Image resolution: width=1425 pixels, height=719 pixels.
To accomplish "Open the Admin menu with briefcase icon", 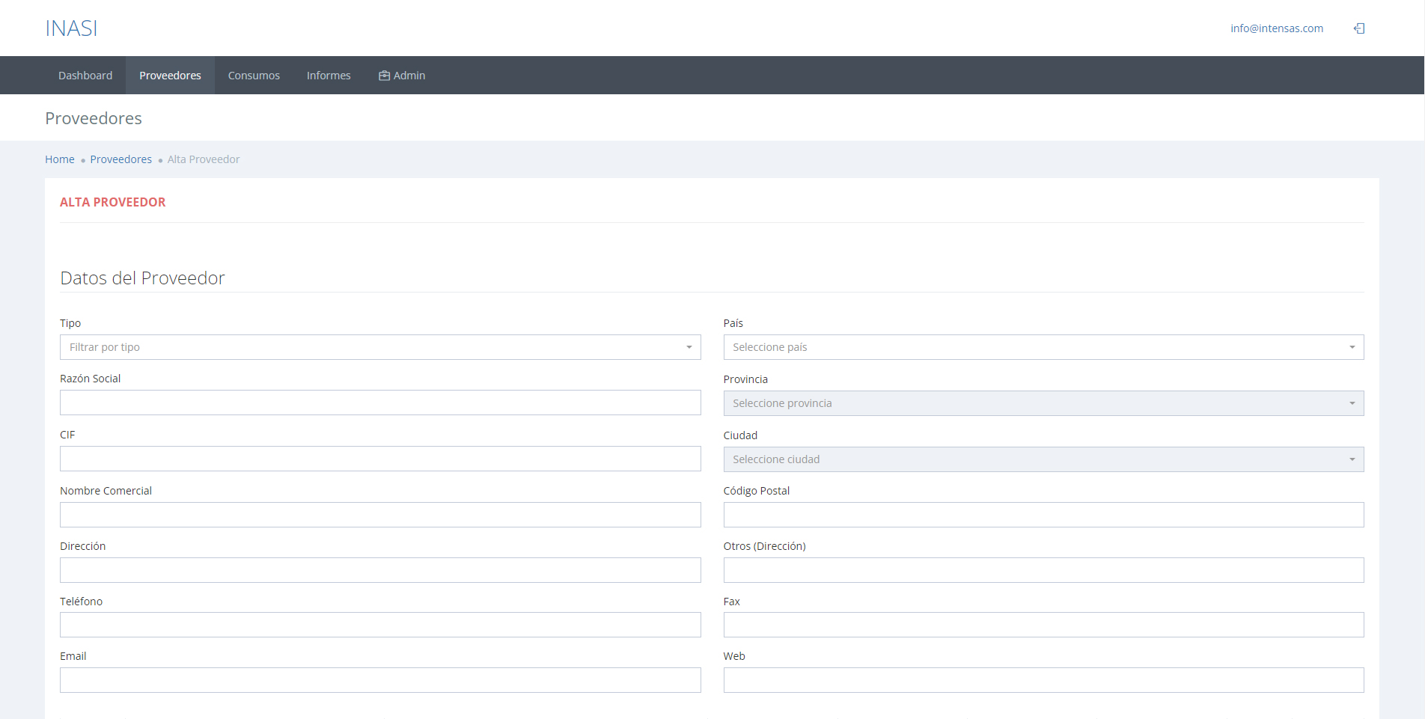I will click(x=402, y=76).
